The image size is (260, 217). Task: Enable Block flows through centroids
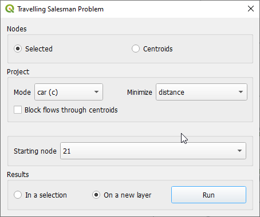[x=18, y=110]
